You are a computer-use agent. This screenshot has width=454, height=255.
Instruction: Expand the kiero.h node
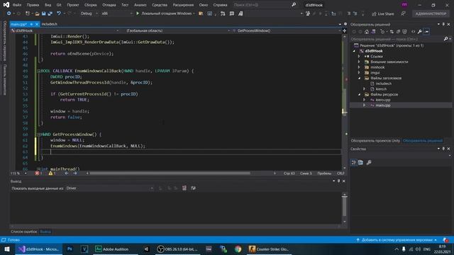[364, 89]
